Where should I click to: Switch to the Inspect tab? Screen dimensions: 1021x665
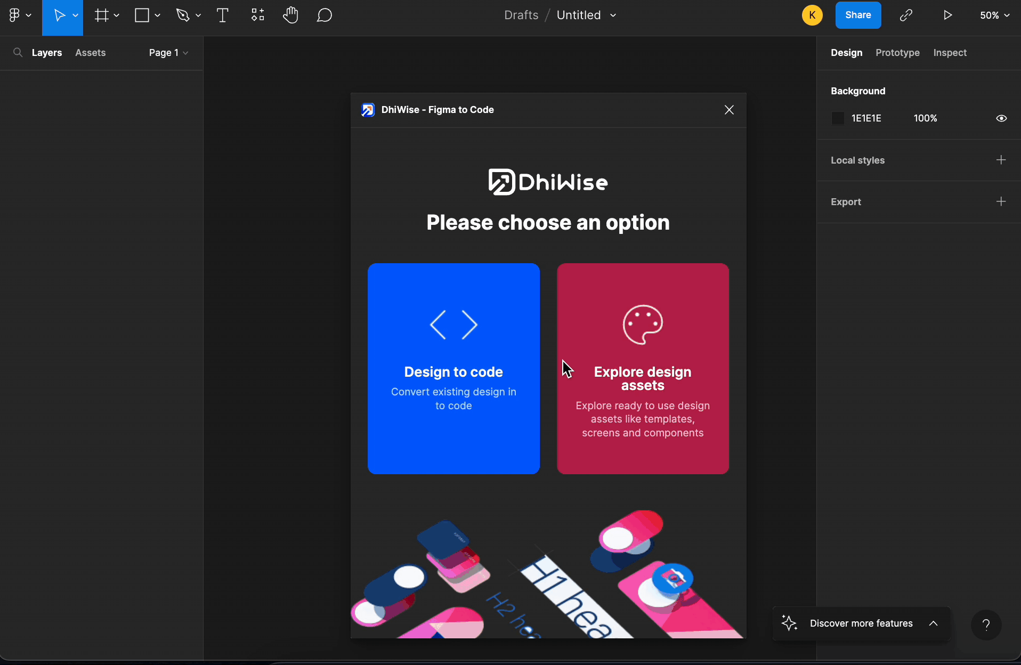pos(950,53)
